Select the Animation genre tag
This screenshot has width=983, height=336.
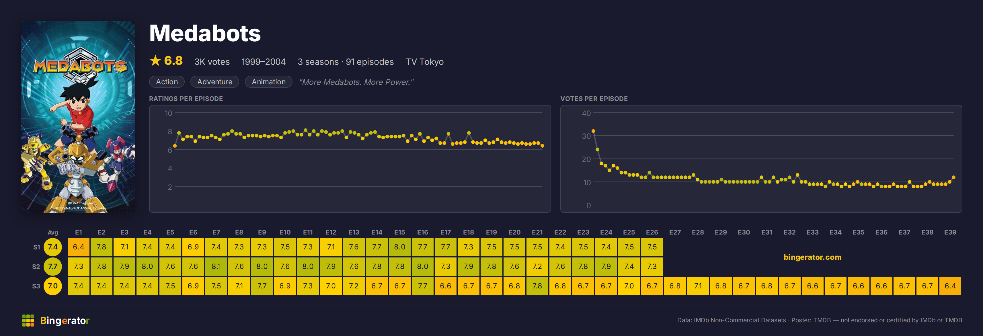point(268,82)
